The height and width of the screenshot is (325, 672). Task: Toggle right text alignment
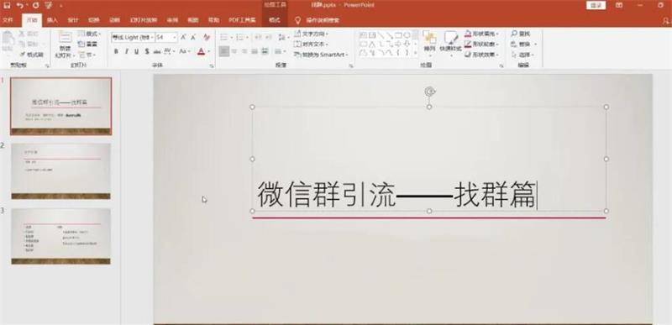tap(244, 51)
